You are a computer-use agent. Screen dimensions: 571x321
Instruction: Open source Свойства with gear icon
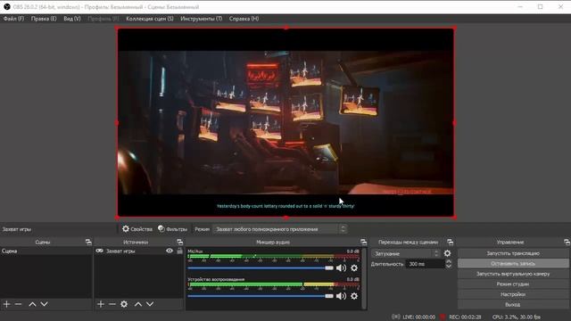(x=137, y=229)
